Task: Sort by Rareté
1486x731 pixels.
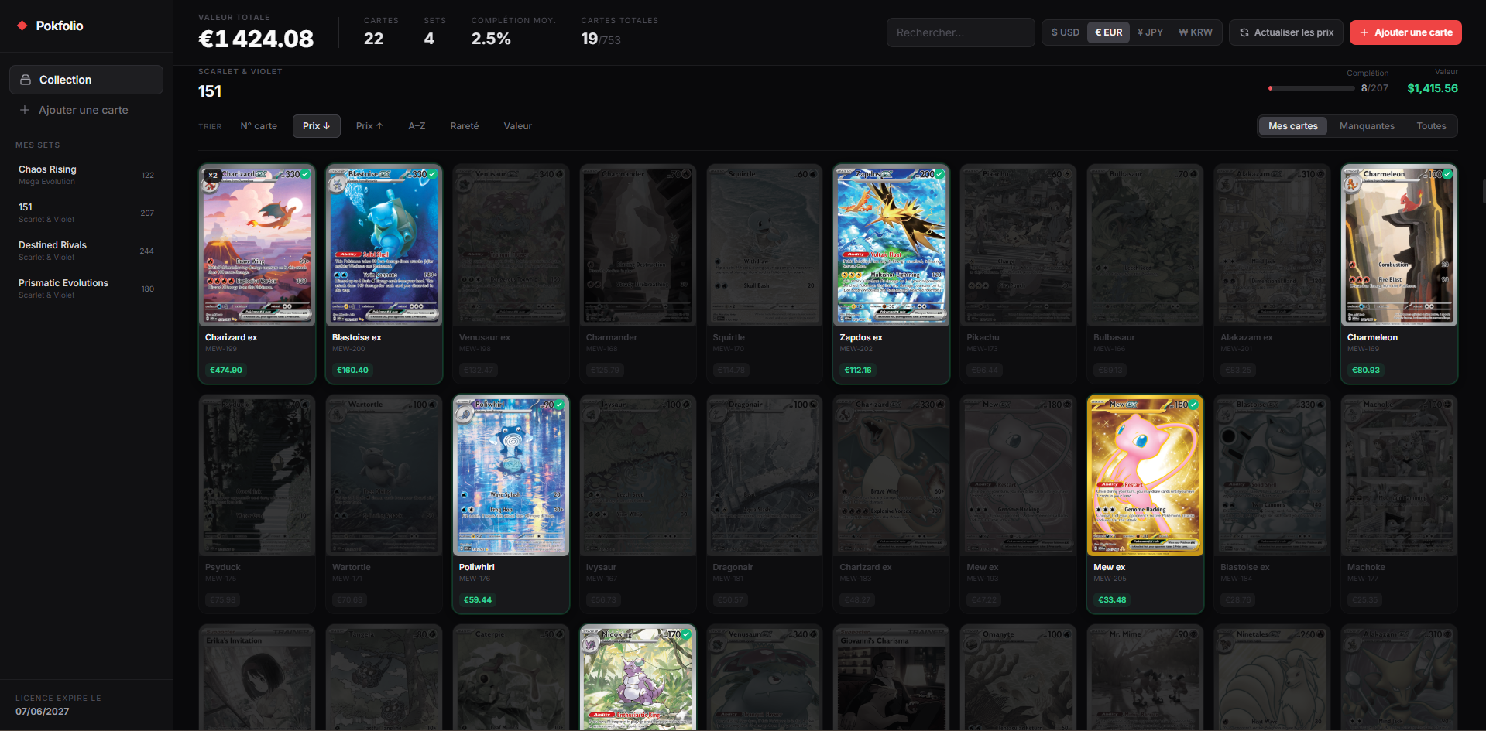Action: coord(465,126)
